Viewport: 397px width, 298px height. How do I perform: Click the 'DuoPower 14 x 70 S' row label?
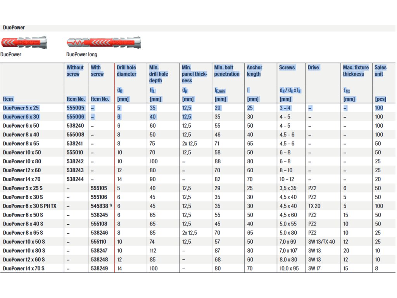click(x=24, y=269)
